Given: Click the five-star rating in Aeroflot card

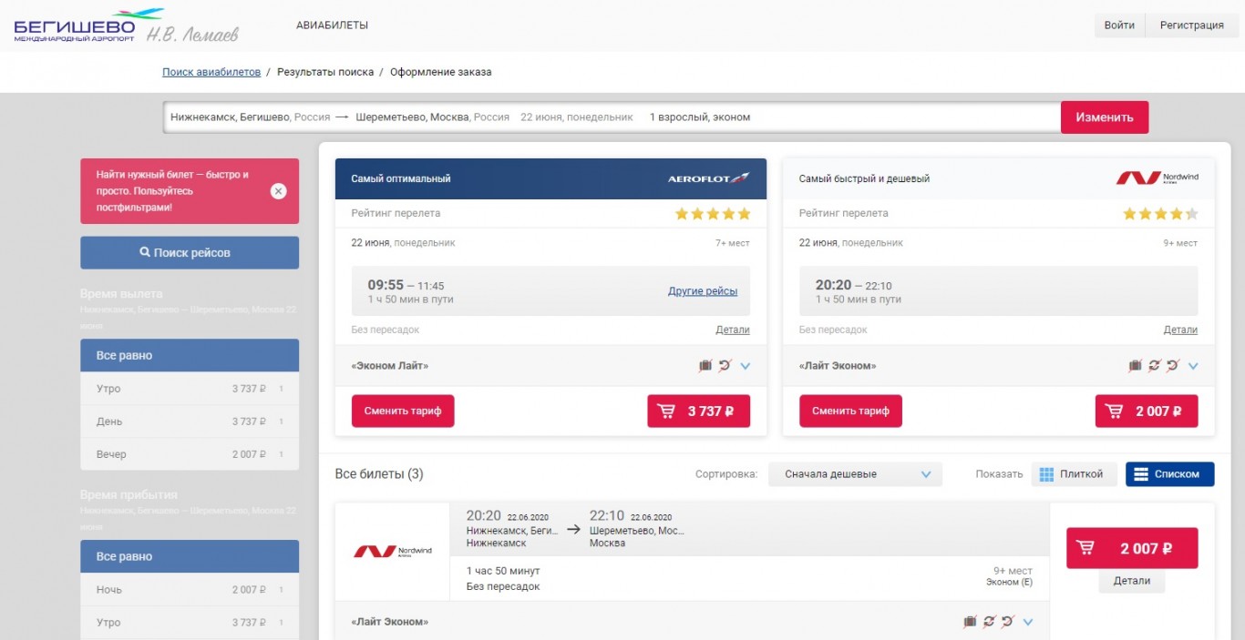Looking at the screenshot, I should point(713,214).
